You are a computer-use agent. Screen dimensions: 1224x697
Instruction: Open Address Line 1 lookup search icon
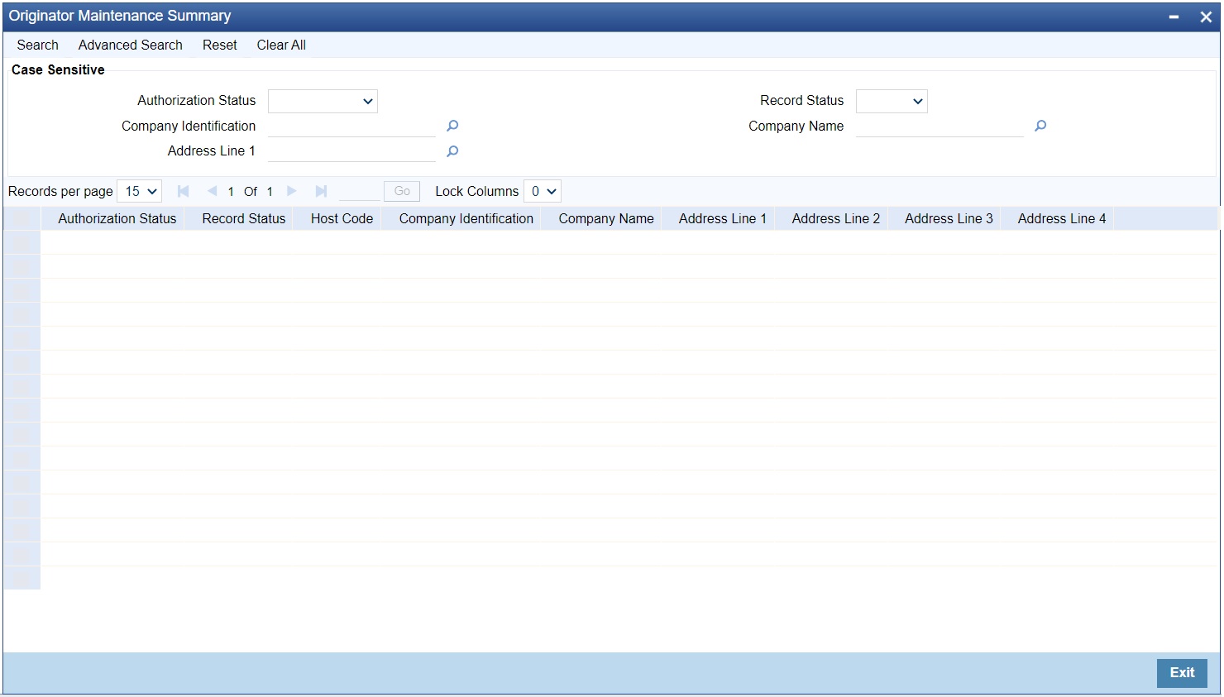(x=452, y=151)
